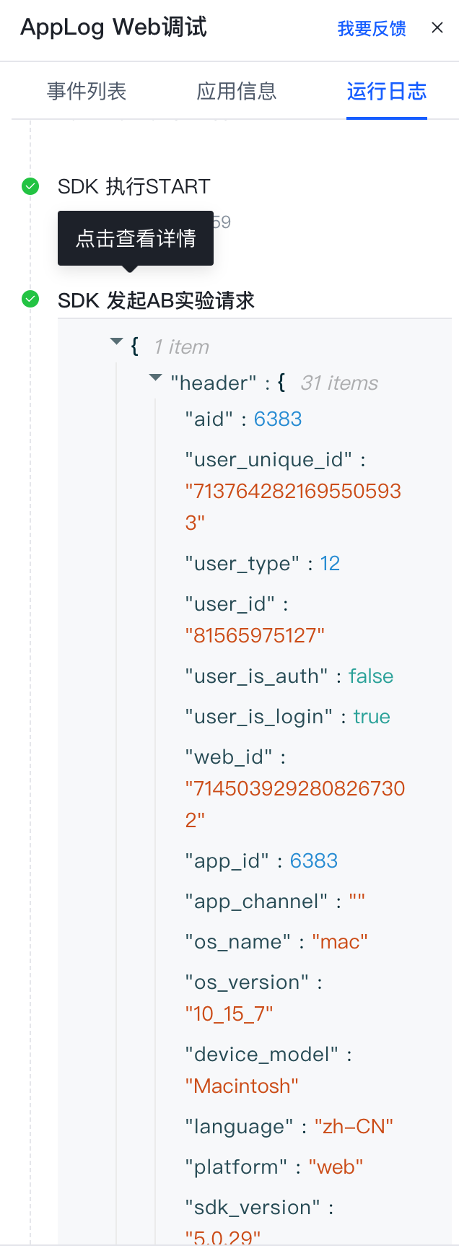Select the language "zh-CN" value
459x1256 pixels.
354,1126
